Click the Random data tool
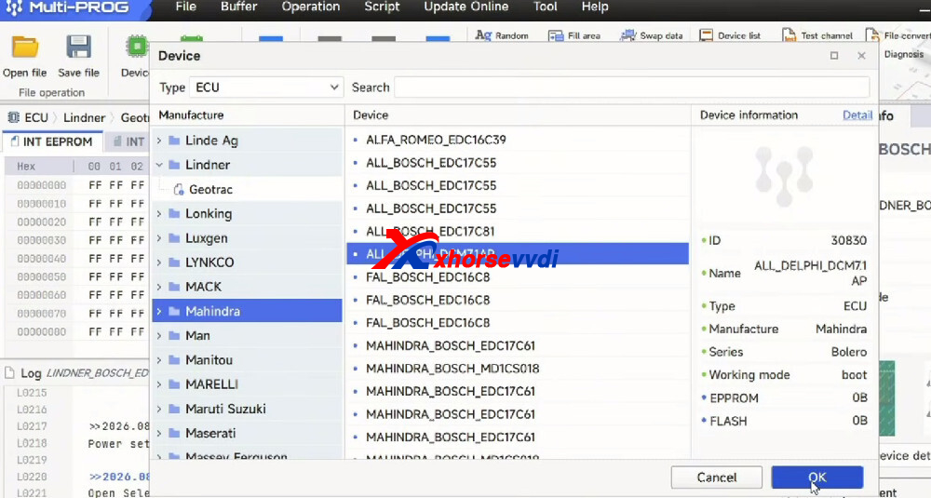The width and height of the screenshot is (931, 498). point(502,35)
